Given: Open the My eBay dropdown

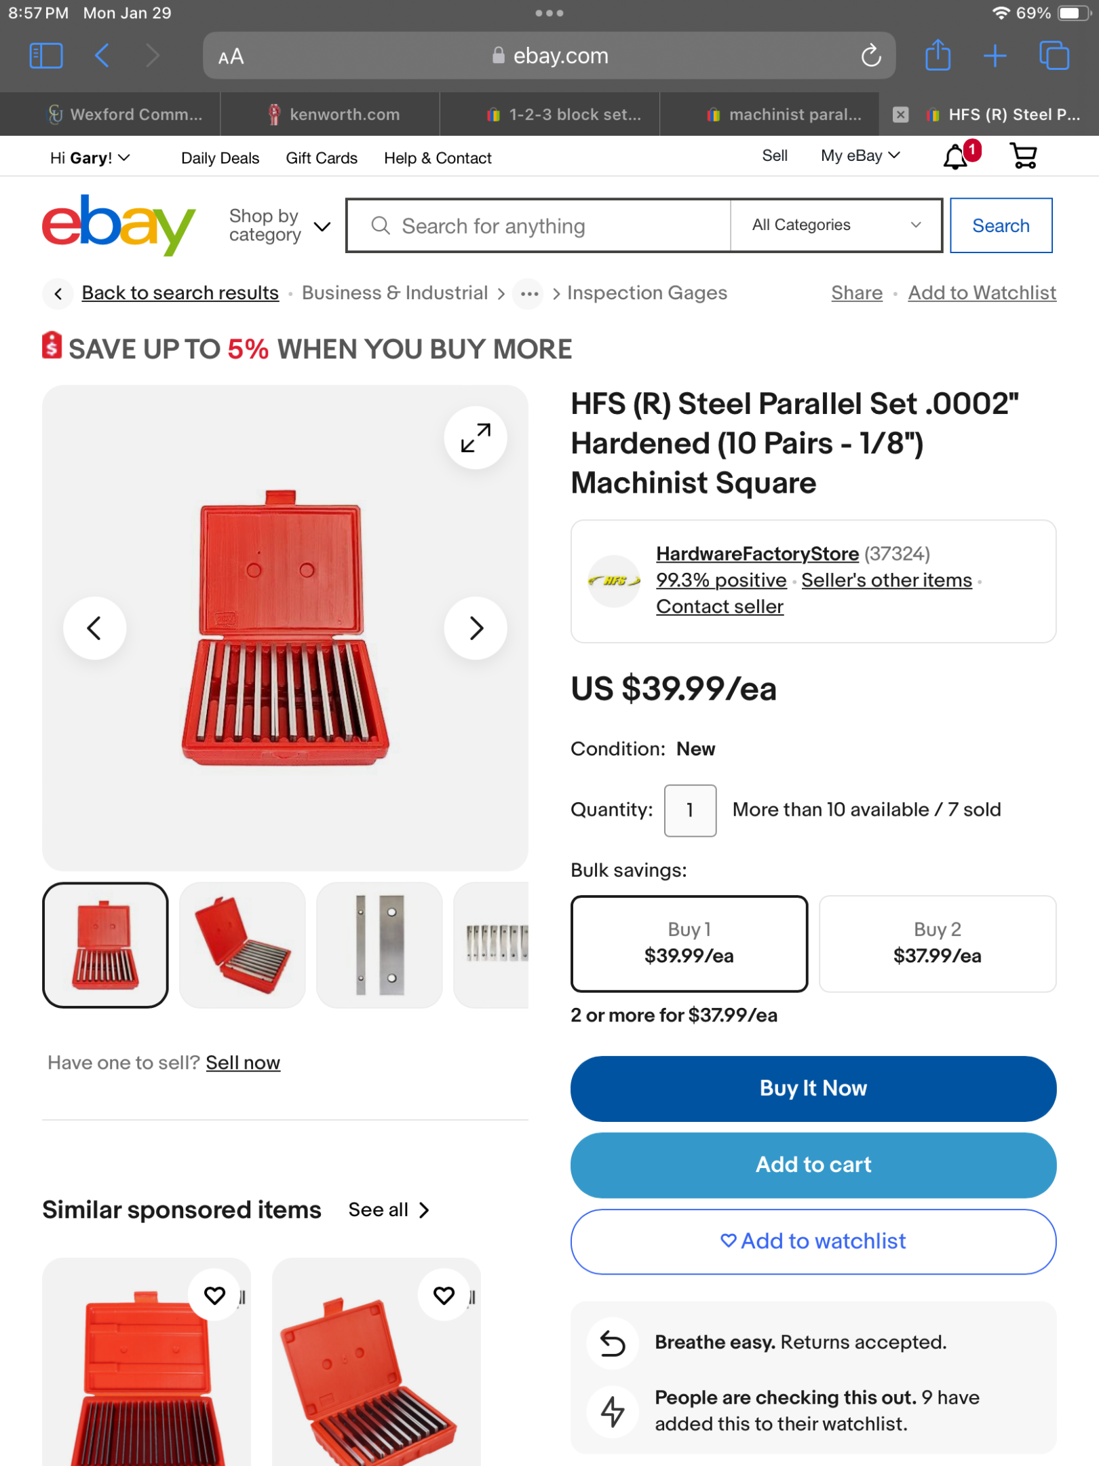Looking at the screenshot, I should click(860, 155).
